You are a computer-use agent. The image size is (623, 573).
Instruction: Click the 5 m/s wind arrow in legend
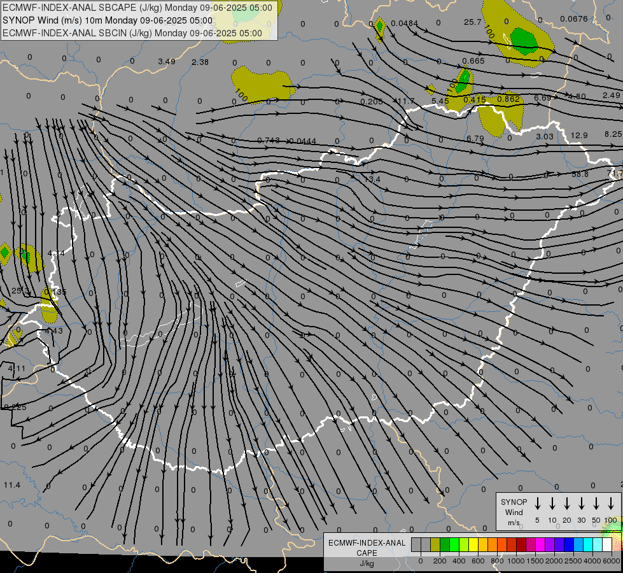(x=537, y=503)
